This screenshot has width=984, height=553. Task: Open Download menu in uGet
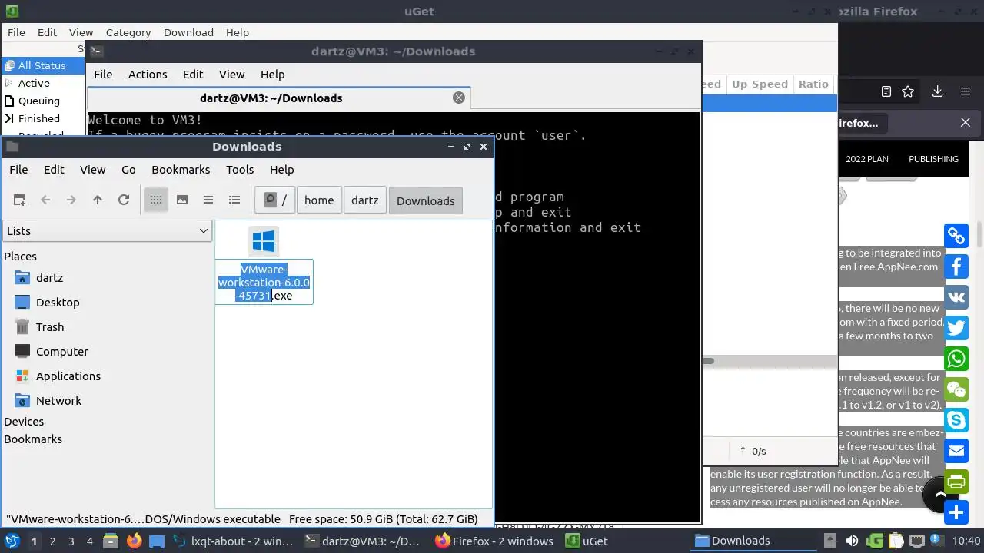(188, 32)
